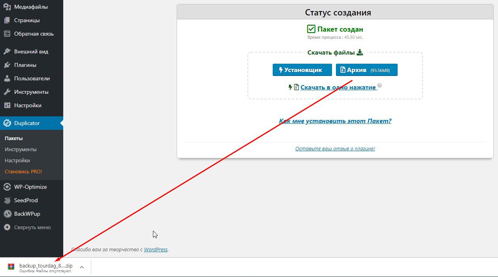The width and height of the screenshot is (498, 277).
Task: Go to Обратная связь section
Action: coord(32,34)
